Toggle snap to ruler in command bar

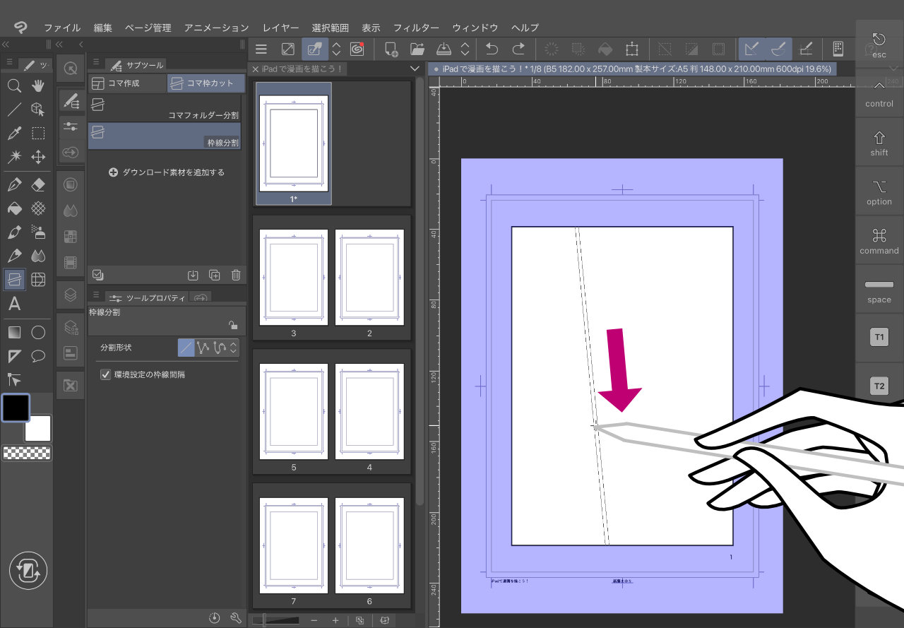751,49
